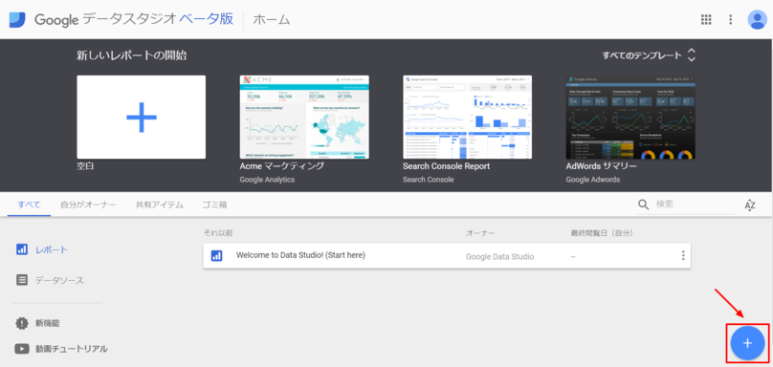Click AdWords サマリー template title
The image size is (773, 367).
[601, 166]
